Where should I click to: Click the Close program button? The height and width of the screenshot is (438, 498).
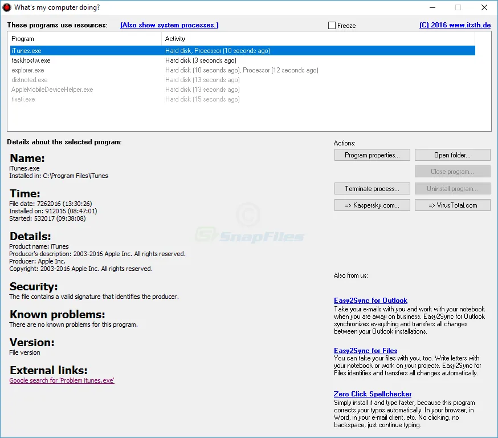[x=452, y=172]
